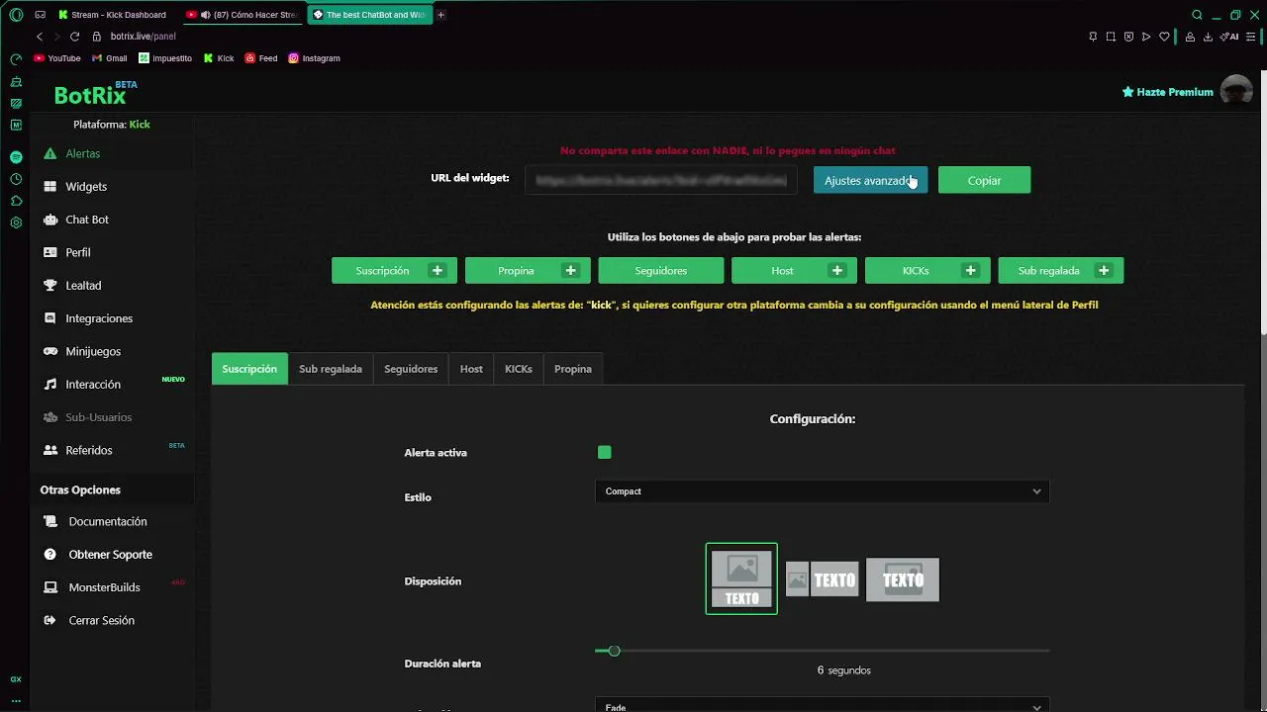Viewport: 1267px width, 712px height.
Task: Click the plus icon on Suscripción test button
Action: 437,270
